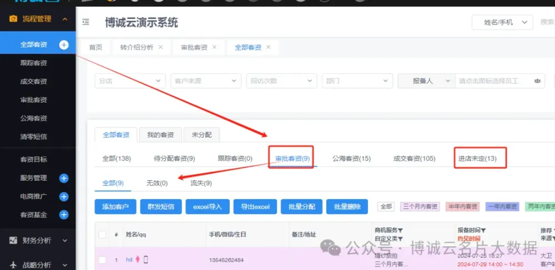Screen dimensions: 555x270
Task: Click the plus icon next to 服务管理
Action: point(64,178)
